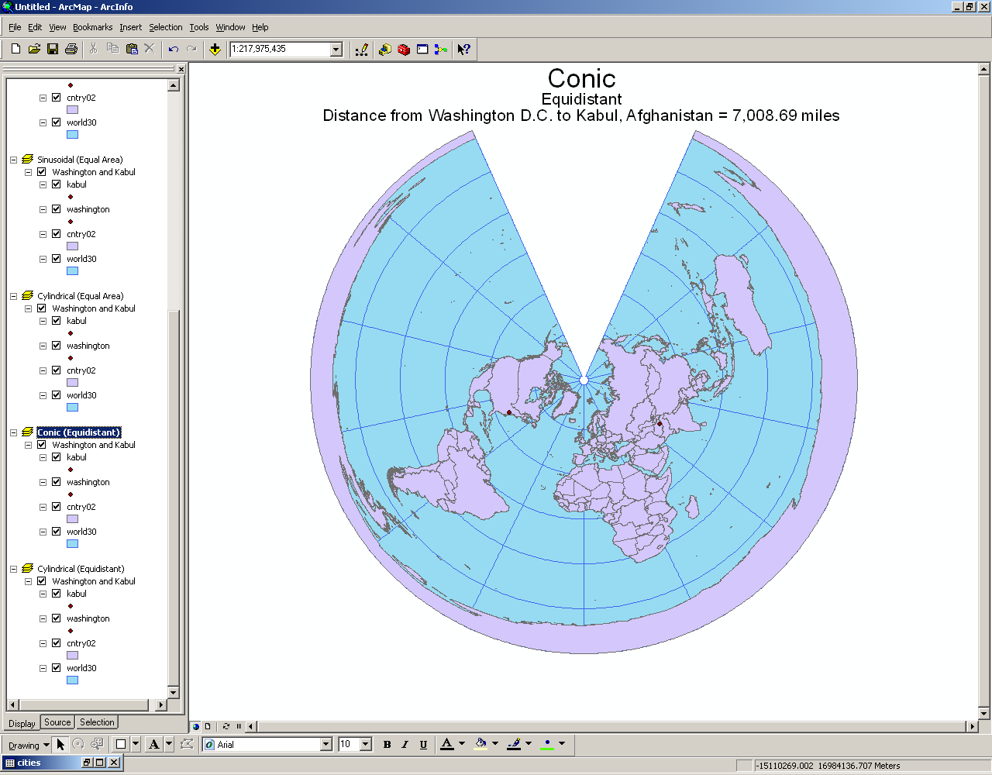The width and height of the screenshot is (992, 775).
Task: Select the New Text tool
Action: (153, 744)
